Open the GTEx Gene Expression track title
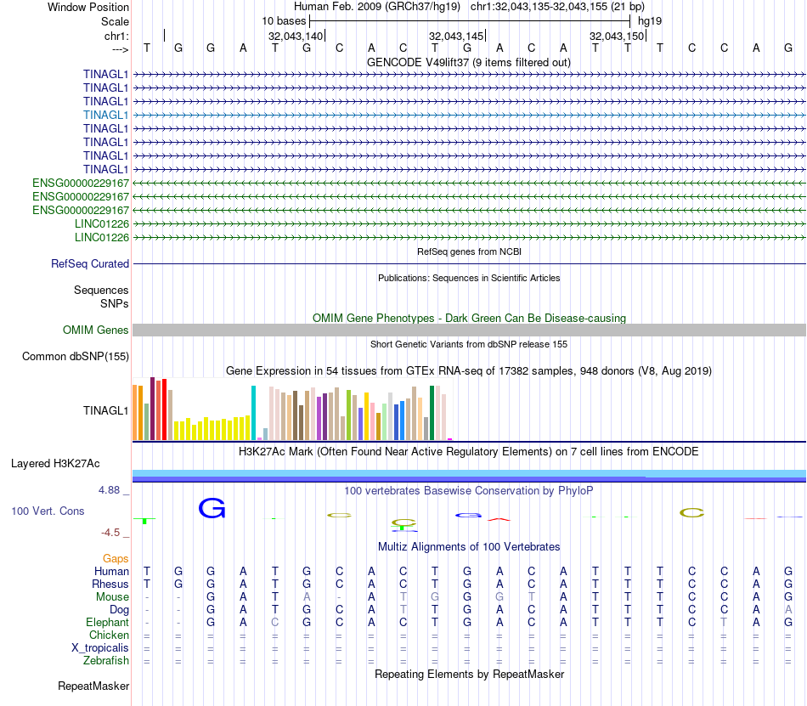Screen dimensions: 807x706 click(469, 370)
